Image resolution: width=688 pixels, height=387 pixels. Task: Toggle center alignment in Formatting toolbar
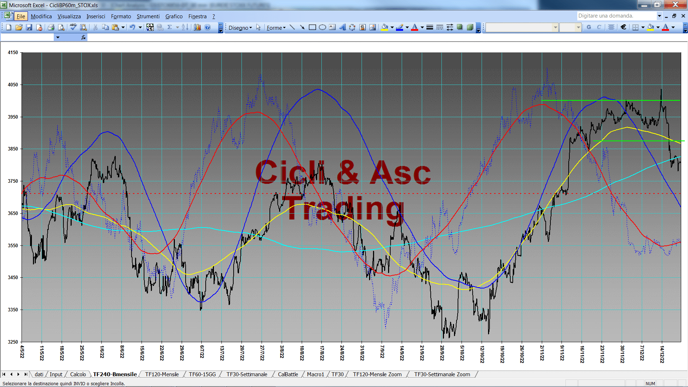611,27
